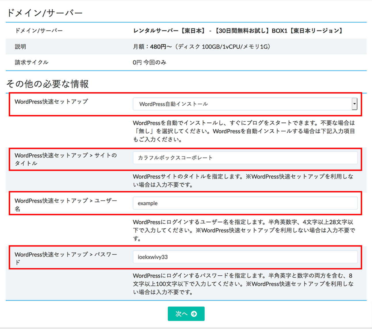Click the パスワード field label
The image size is (372, 329).
tap(66, 258)
